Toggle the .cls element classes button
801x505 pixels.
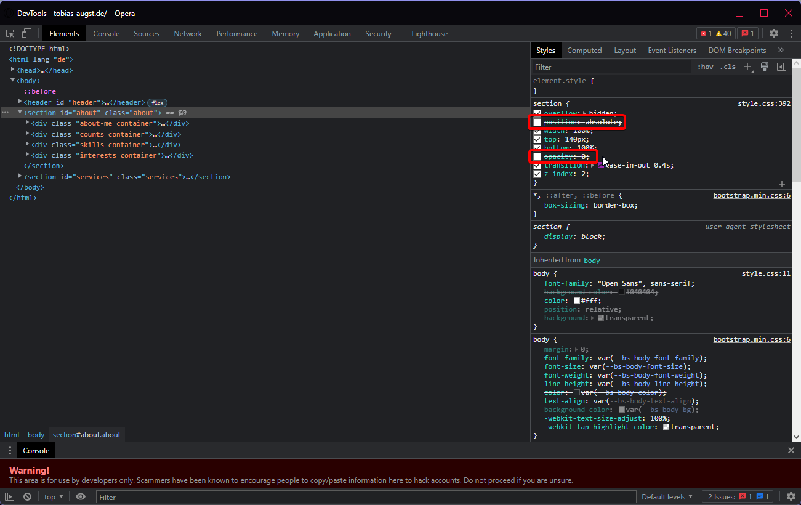(728, 67)
